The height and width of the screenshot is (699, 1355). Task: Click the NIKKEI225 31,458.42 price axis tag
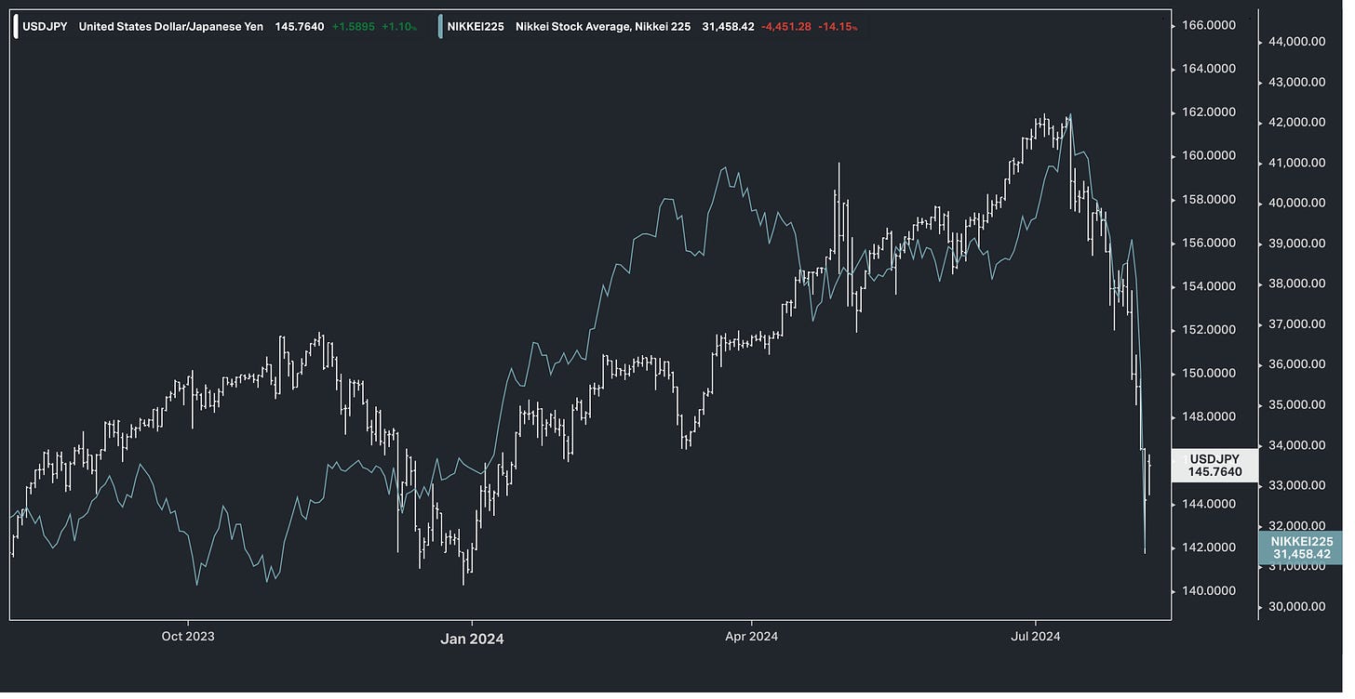click(1301, 547)
